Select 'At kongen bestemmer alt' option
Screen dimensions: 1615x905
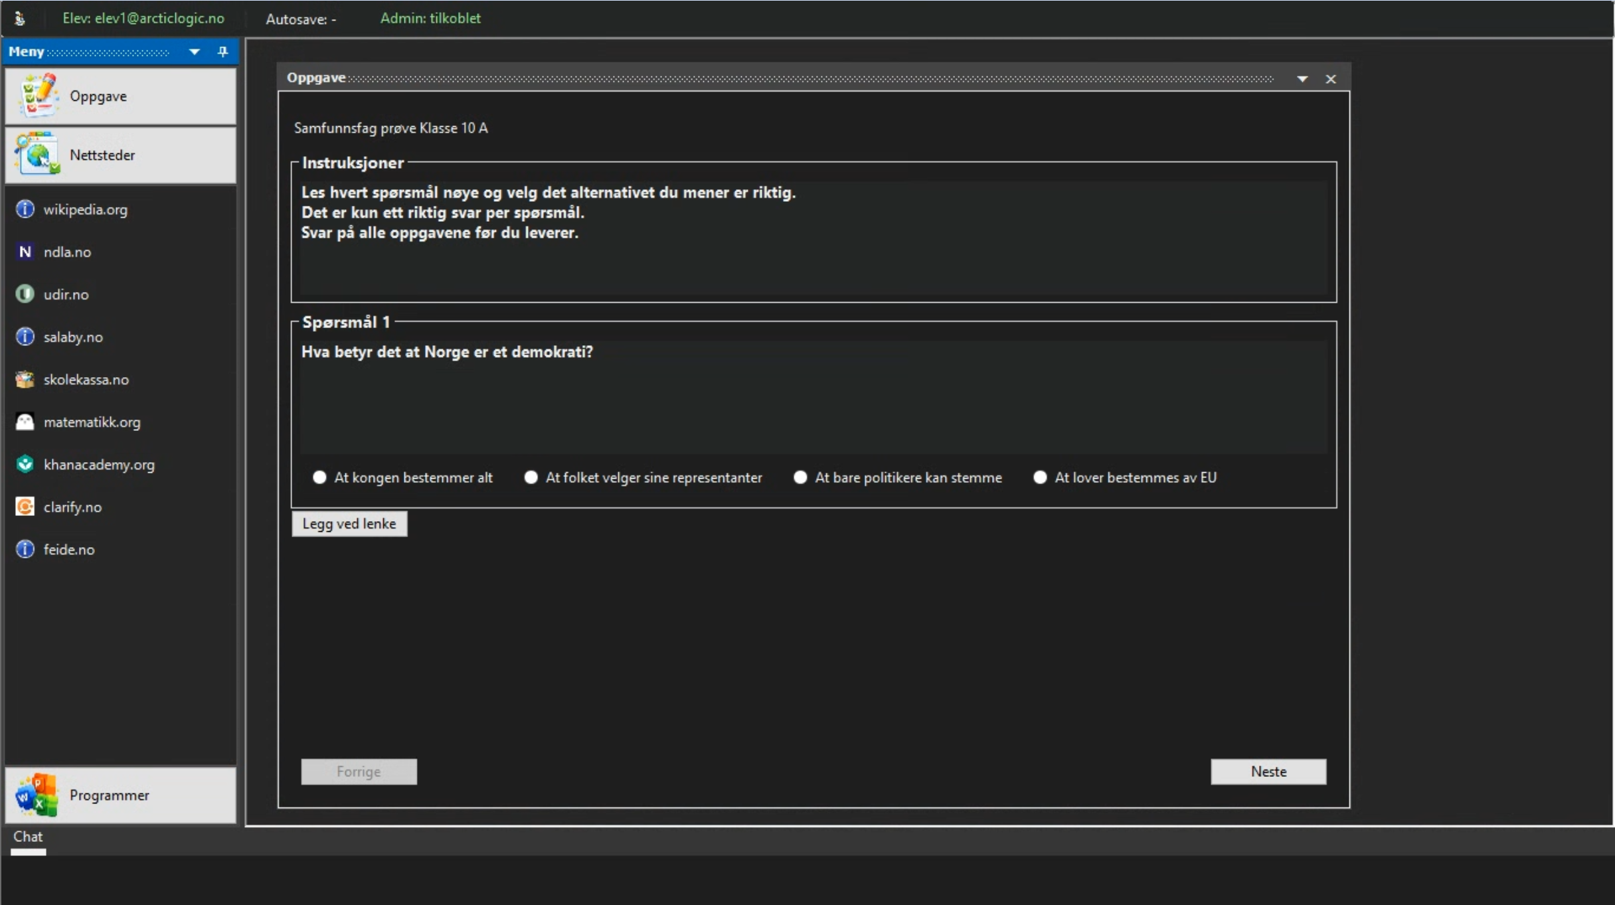point(320,477)
